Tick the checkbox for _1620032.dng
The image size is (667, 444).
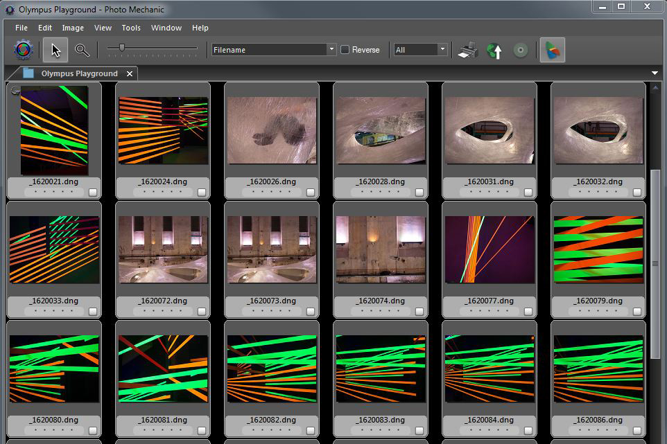tap(636, 193)
